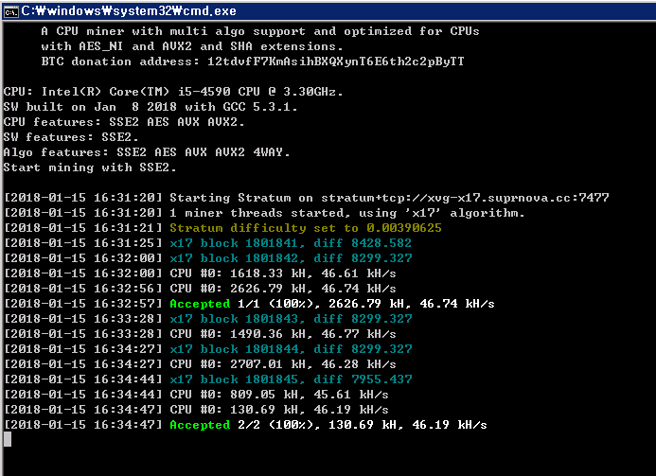The width and height of the screenshot is (656, 476).
Task: Click the 'CPU #0: 1490.36 kH' line
Action: click(x=200, y=334)
